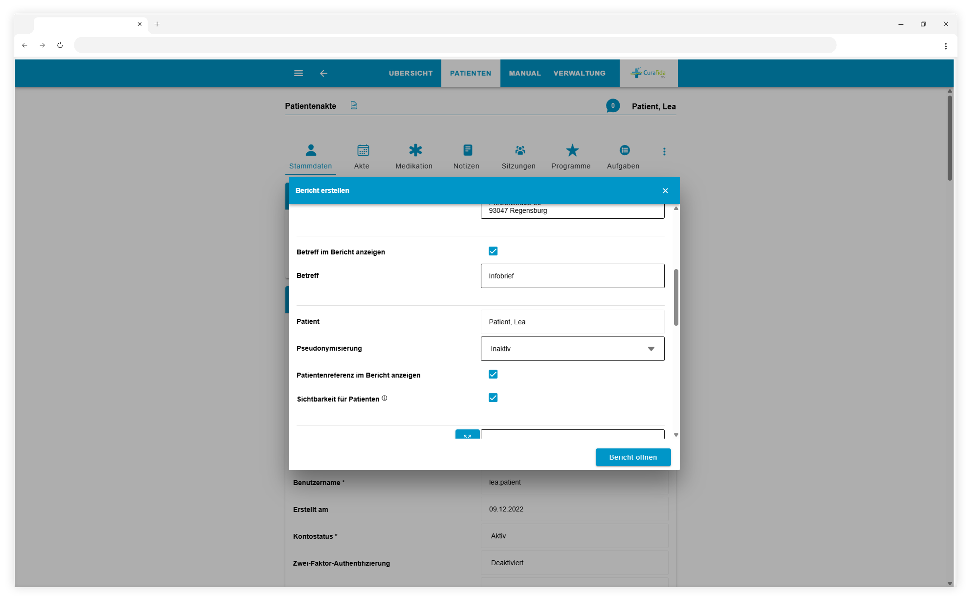This screenshot has width=971, height=601.
Task: Close the current browser tab
Action: [140, 24]
